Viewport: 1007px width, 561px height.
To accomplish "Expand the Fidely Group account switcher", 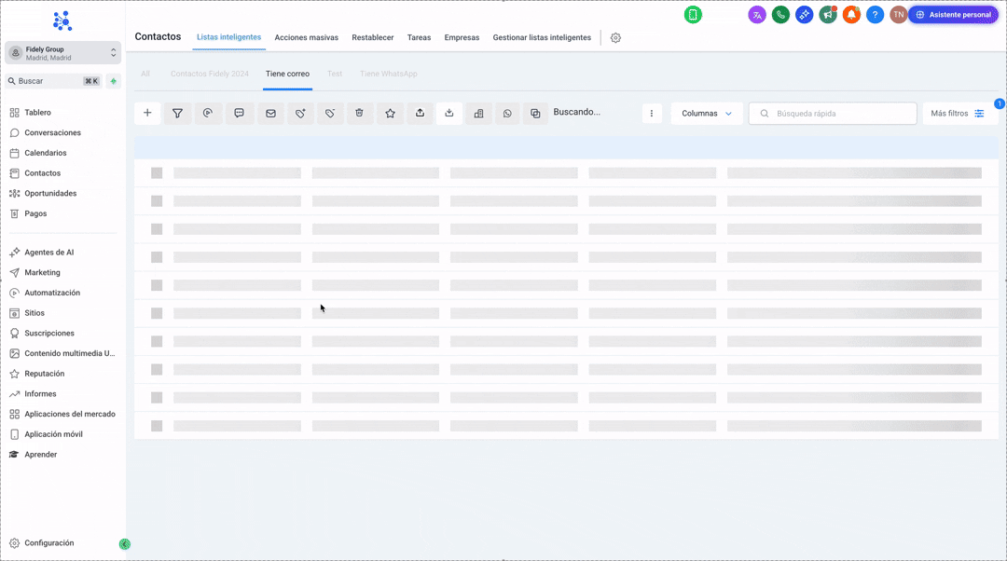I will click(62, 53).
